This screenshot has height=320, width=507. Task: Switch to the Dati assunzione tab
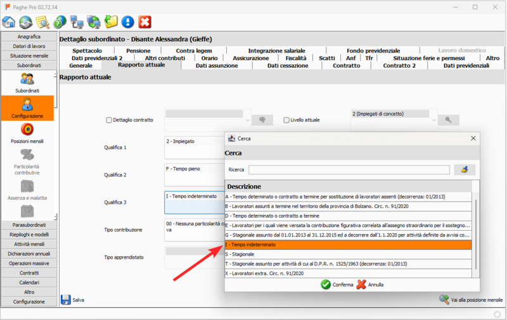pyautogui.click(x=217, y=65)
